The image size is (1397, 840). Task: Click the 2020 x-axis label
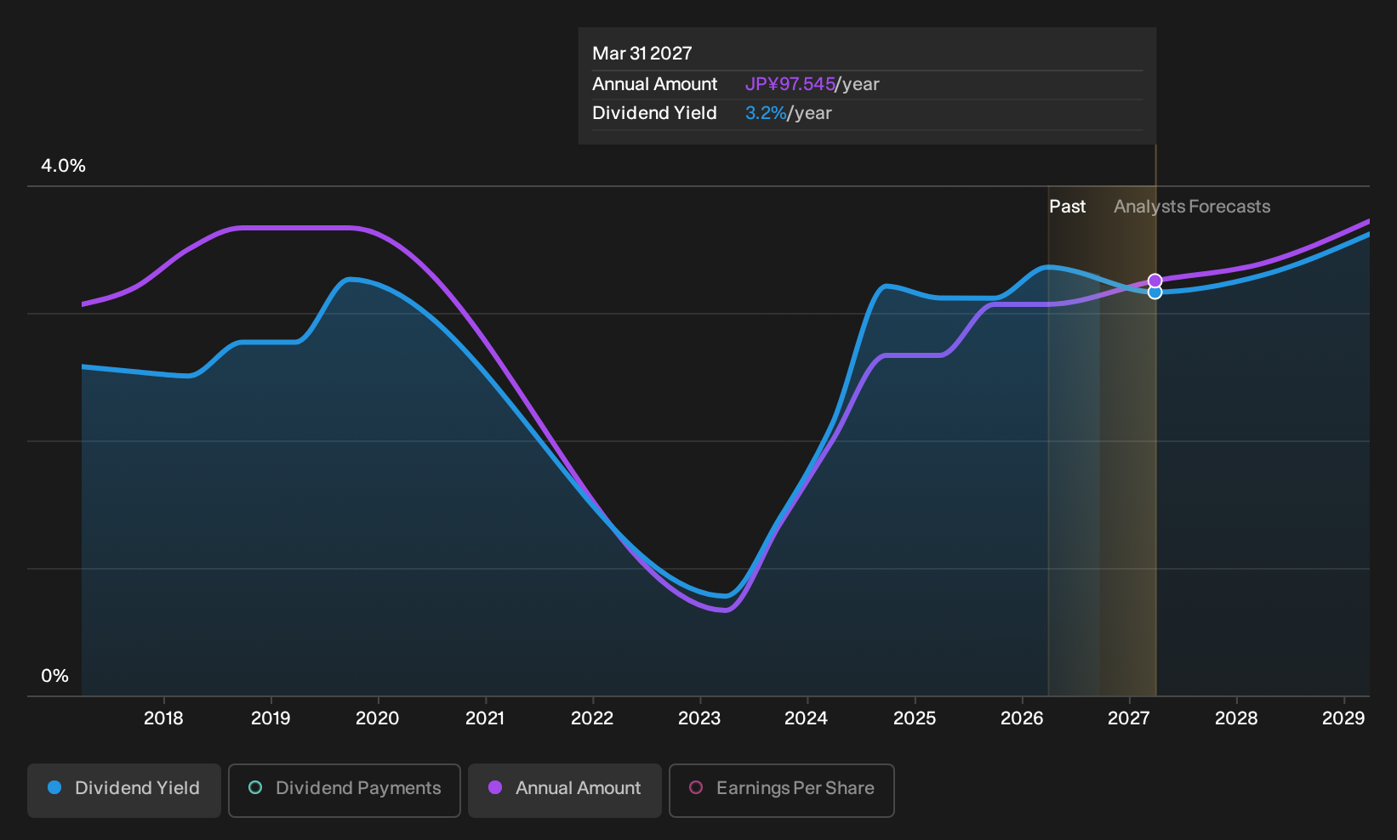pyautogui.click(x=378, y=718)
